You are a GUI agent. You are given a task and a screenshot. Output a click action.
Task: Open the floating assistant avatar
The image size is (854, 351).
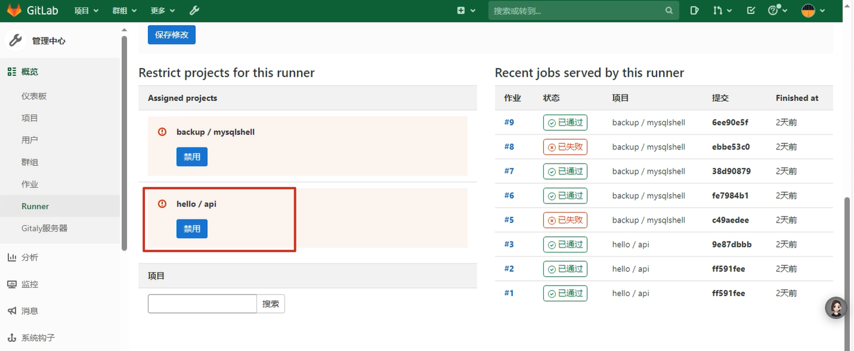(836, 307)
